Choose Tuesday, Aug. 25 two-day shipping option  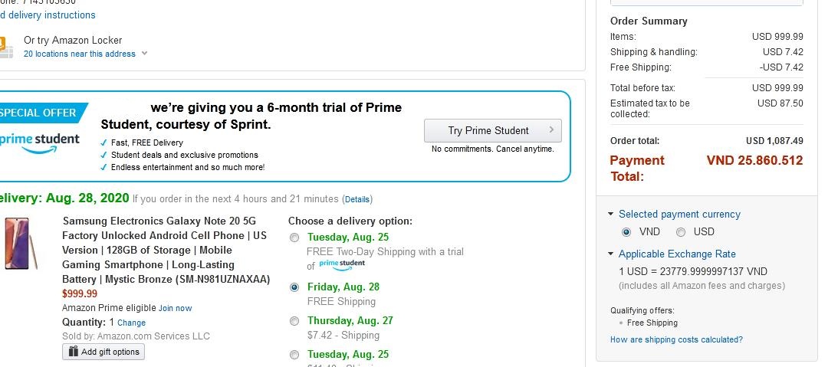tap(294, 238)
